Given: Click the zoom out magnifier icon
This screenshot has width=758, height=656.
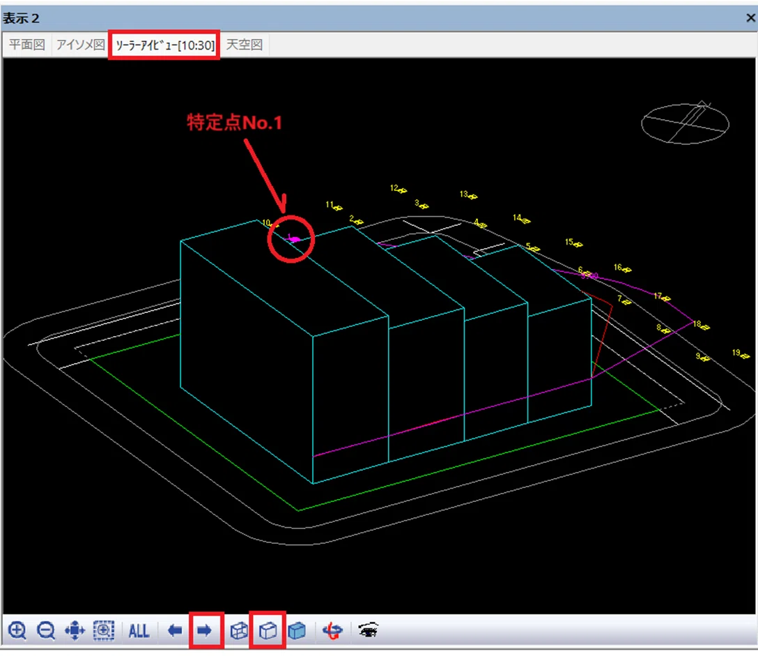Looking at the screenshot, I should coord(46,630).
